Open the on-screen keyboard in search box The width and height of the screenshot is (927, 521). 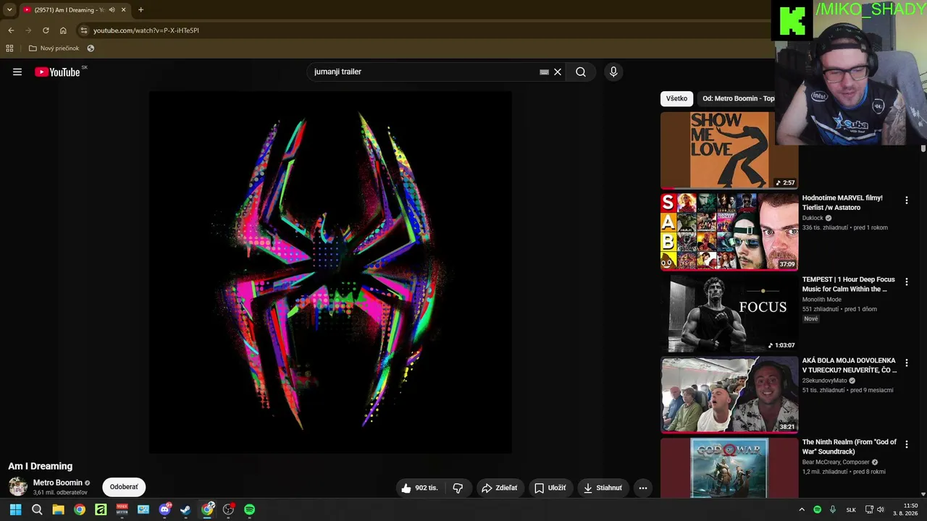pyautogui.click(x=544, y=72)
